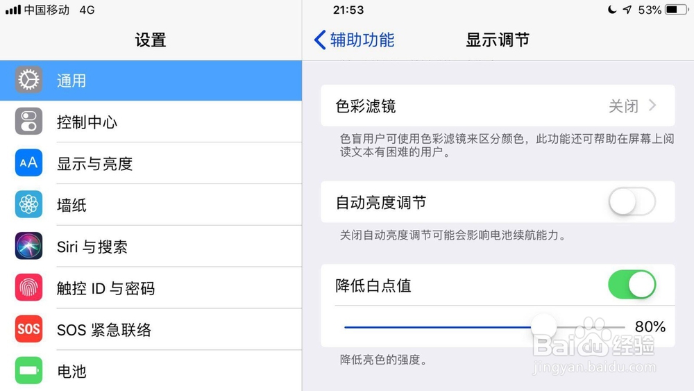694x391 pixels.
Task: Click the white point slider track
Action: coord(444,326)
